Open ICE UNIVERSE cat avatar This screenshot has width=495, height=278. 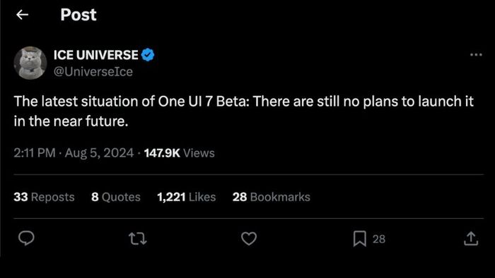[30, 63]
